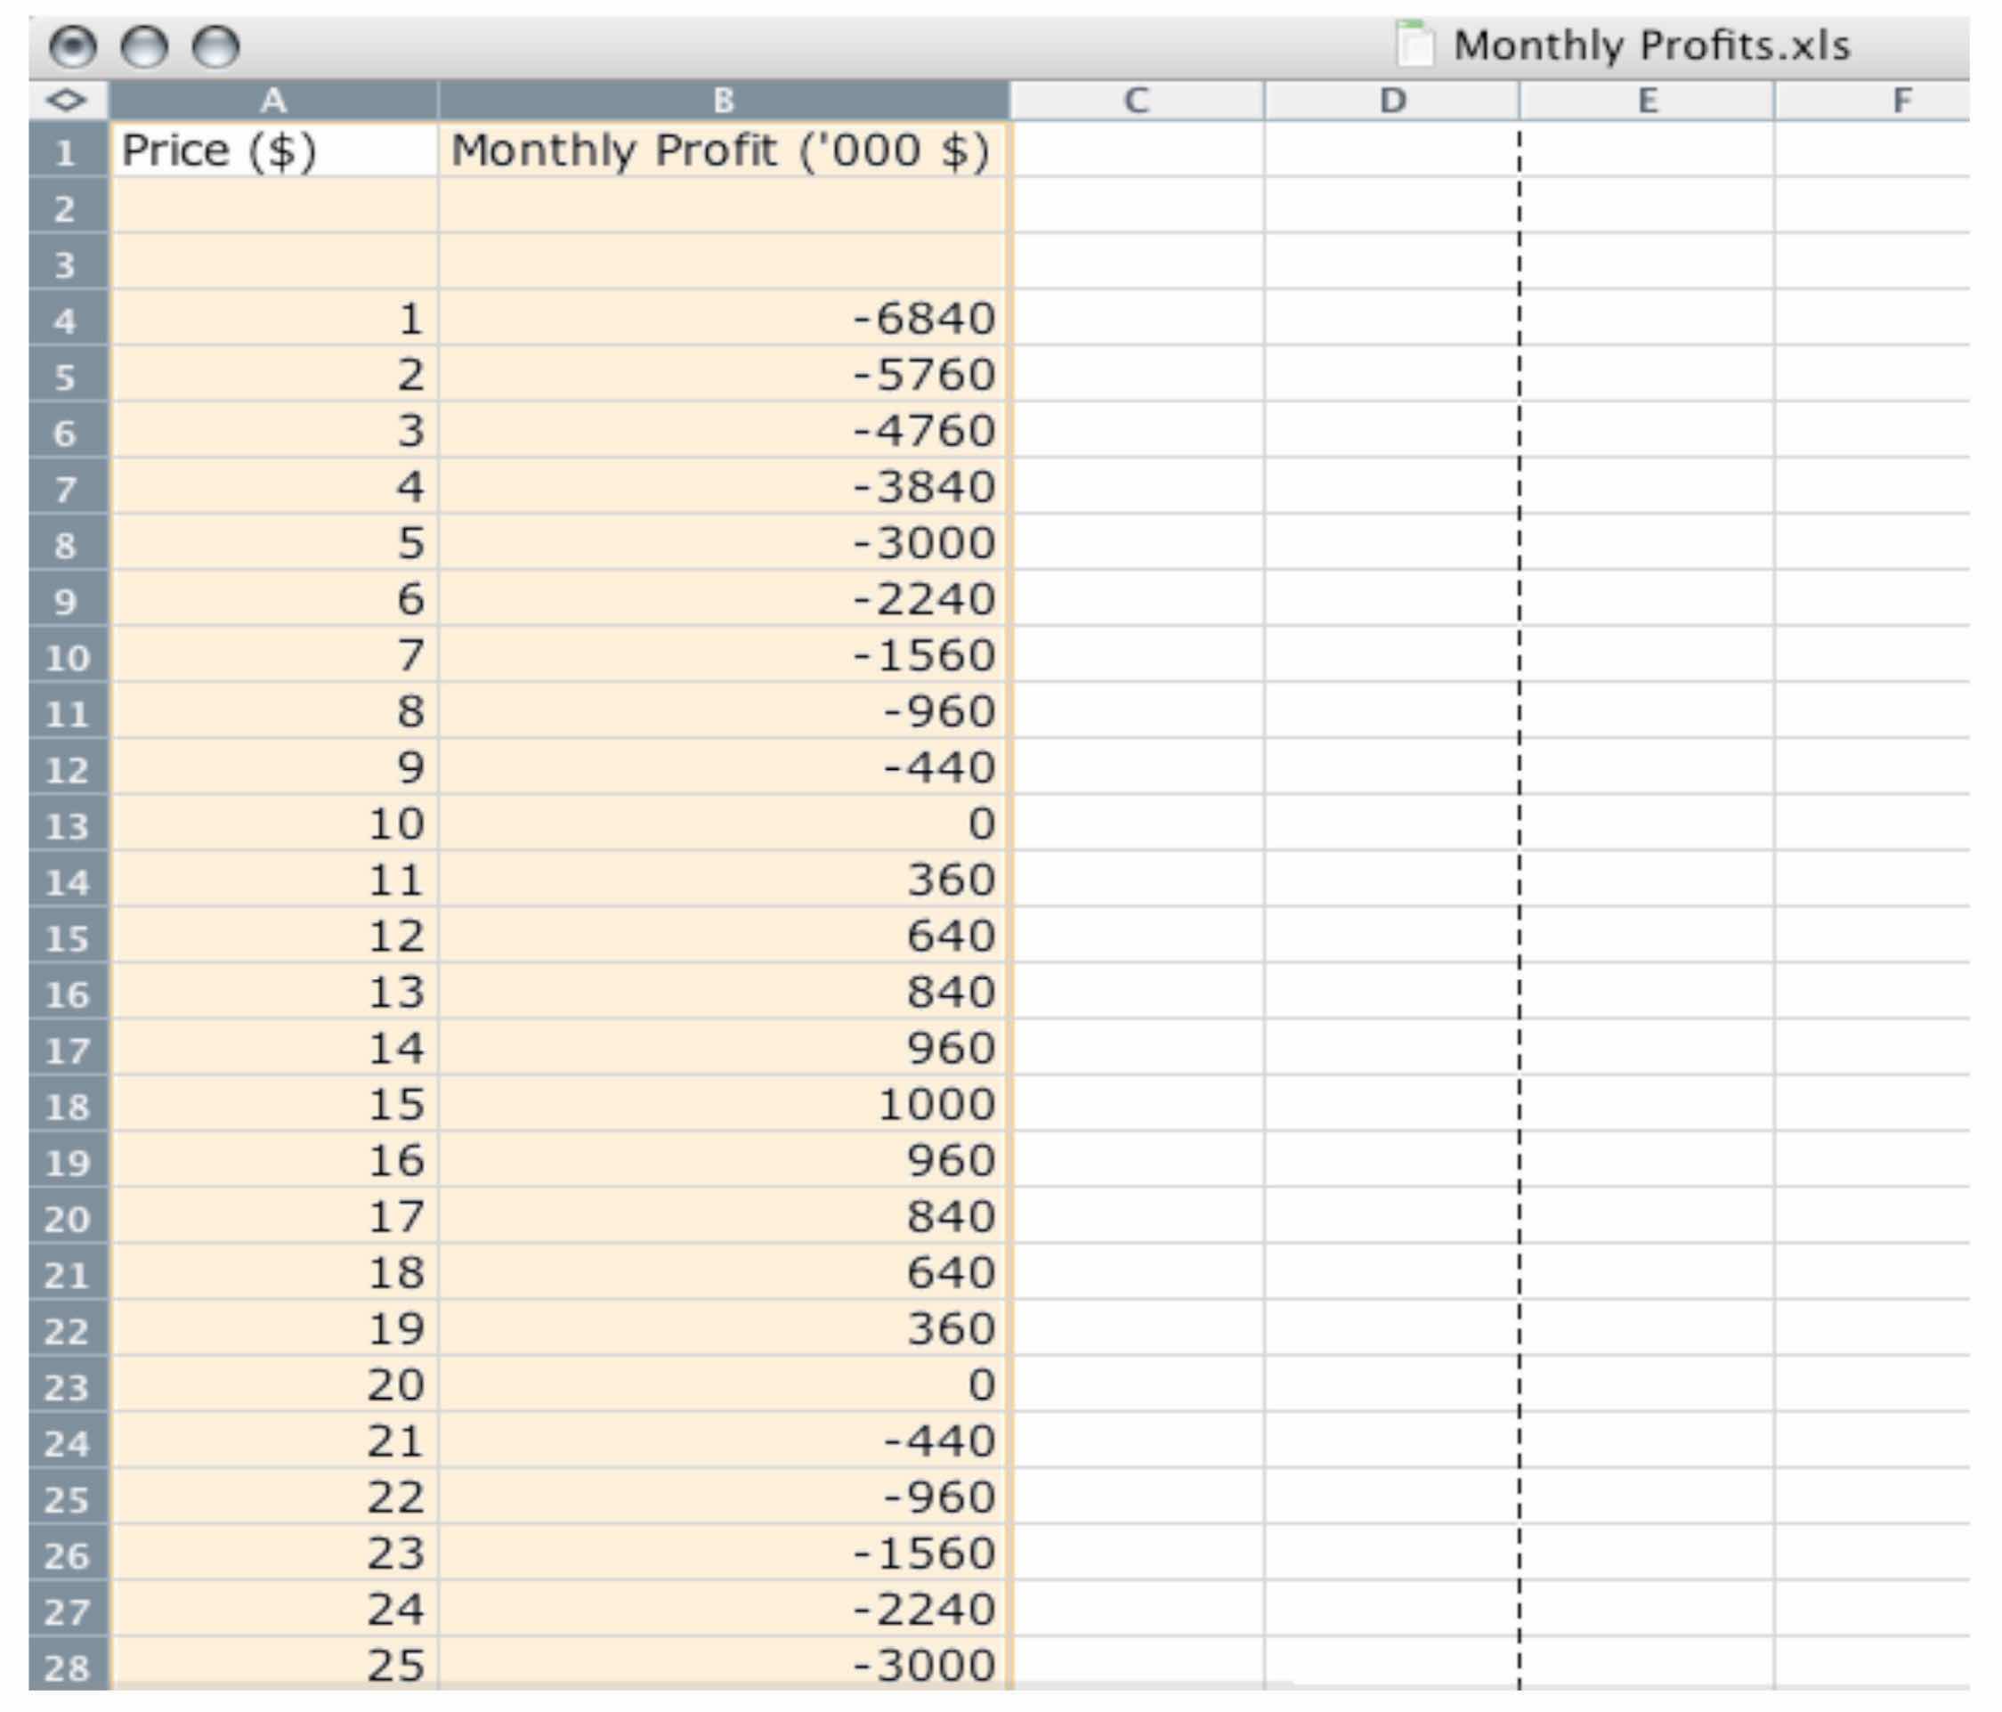Click the Monthly Profits.xls window title
The width and height of the screenshot is (2002, 1712).
click(x=1650, y=46)
